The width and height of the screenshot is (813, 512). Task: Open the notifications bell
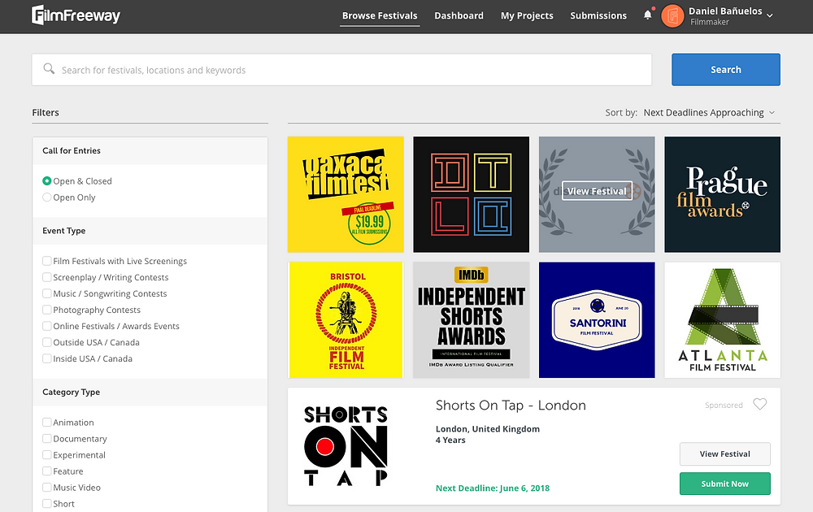(x=648, y=15)
